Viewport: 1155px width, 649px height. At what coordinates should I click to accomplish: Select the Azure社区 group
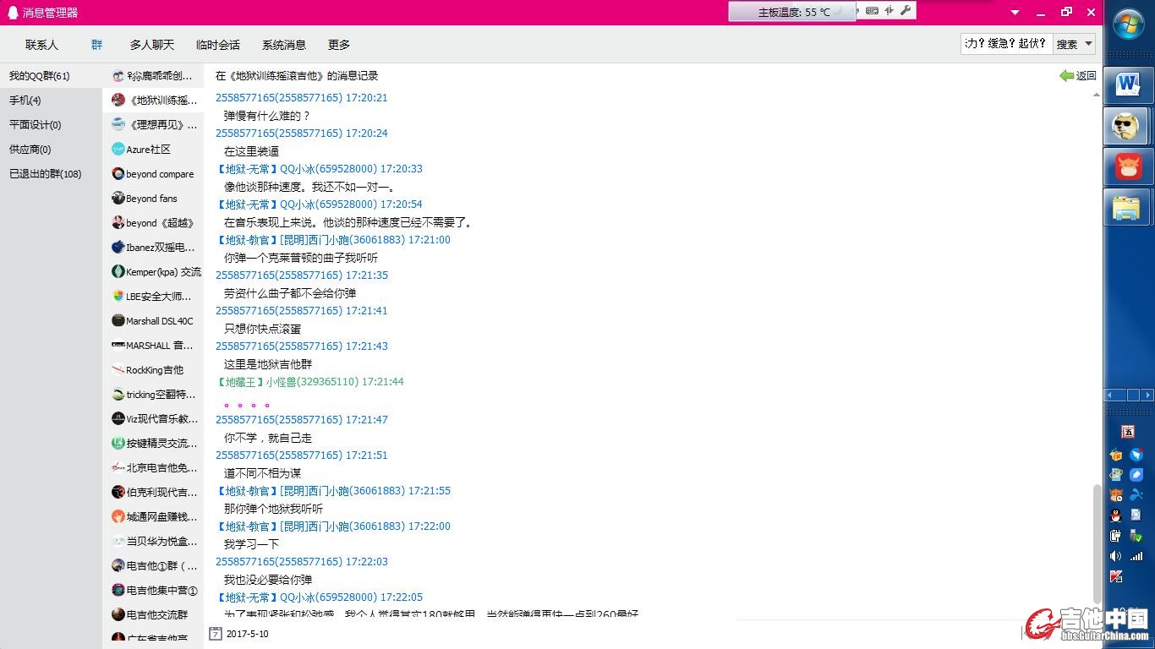tap(148, 150)
